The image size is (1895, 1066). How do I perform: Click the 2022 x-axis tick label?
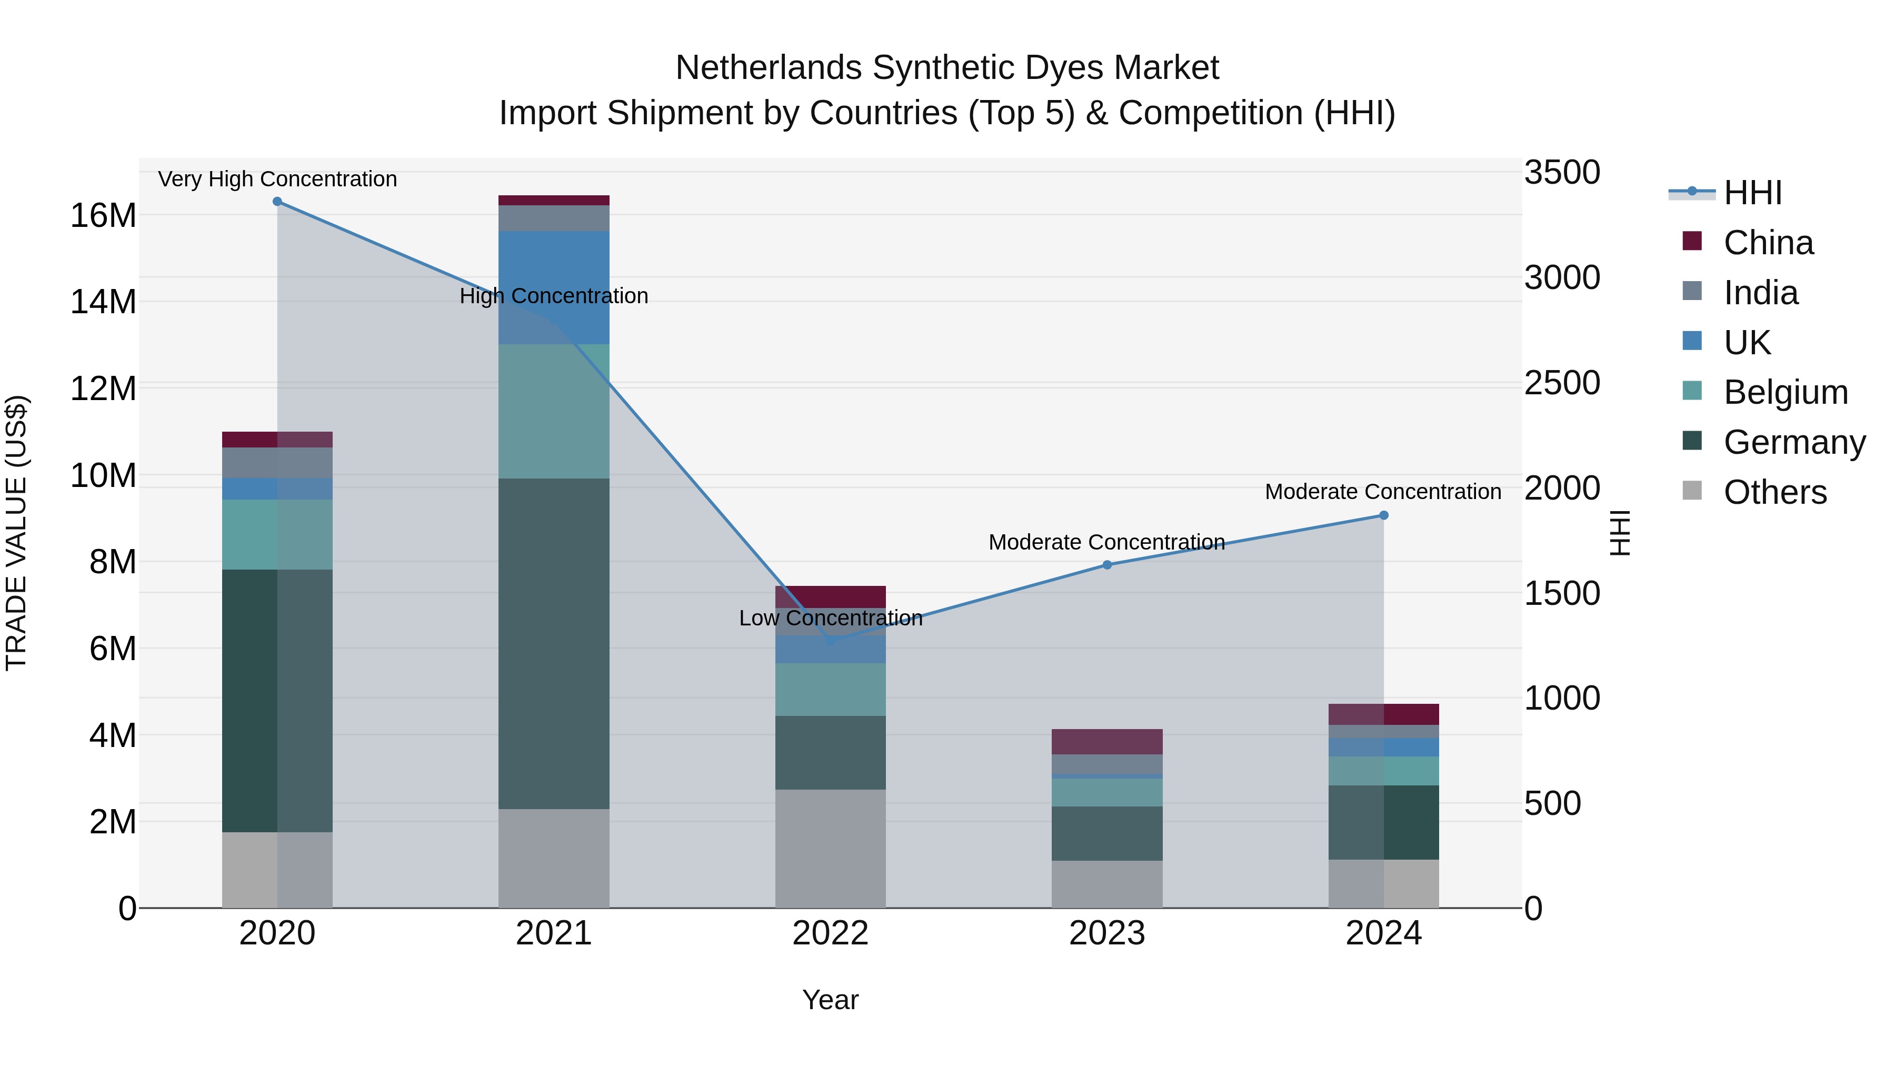[831, 933]
